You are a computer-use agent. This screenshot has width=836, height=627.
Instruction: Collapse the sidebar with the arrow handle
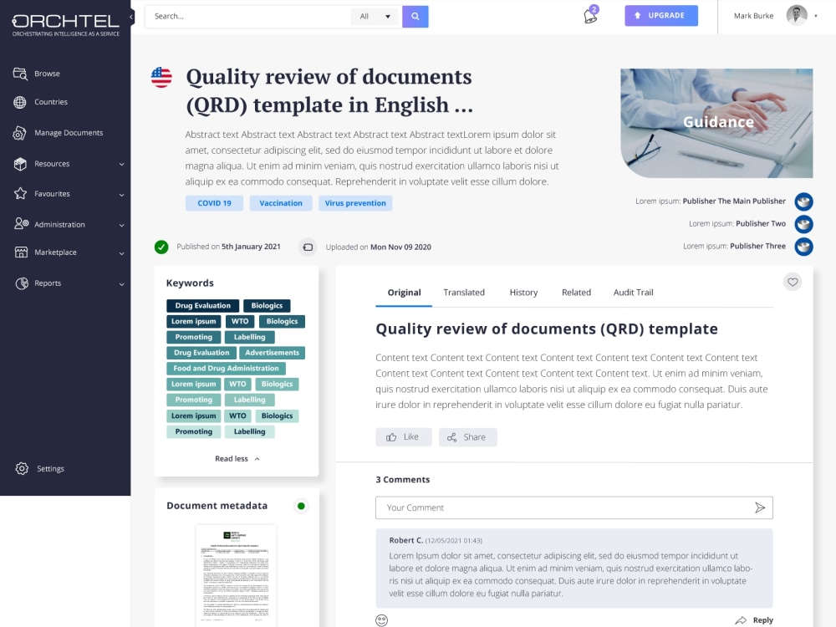131,17
